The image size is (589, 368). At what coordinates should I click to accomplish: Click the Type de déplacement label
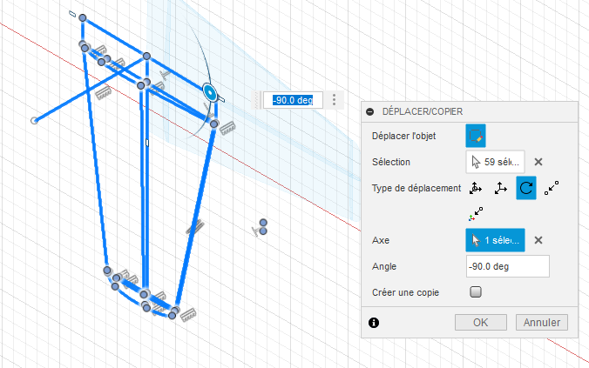(416, 188)
